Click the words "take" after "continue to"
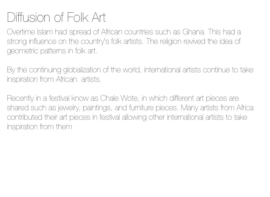 pos(246,70)
